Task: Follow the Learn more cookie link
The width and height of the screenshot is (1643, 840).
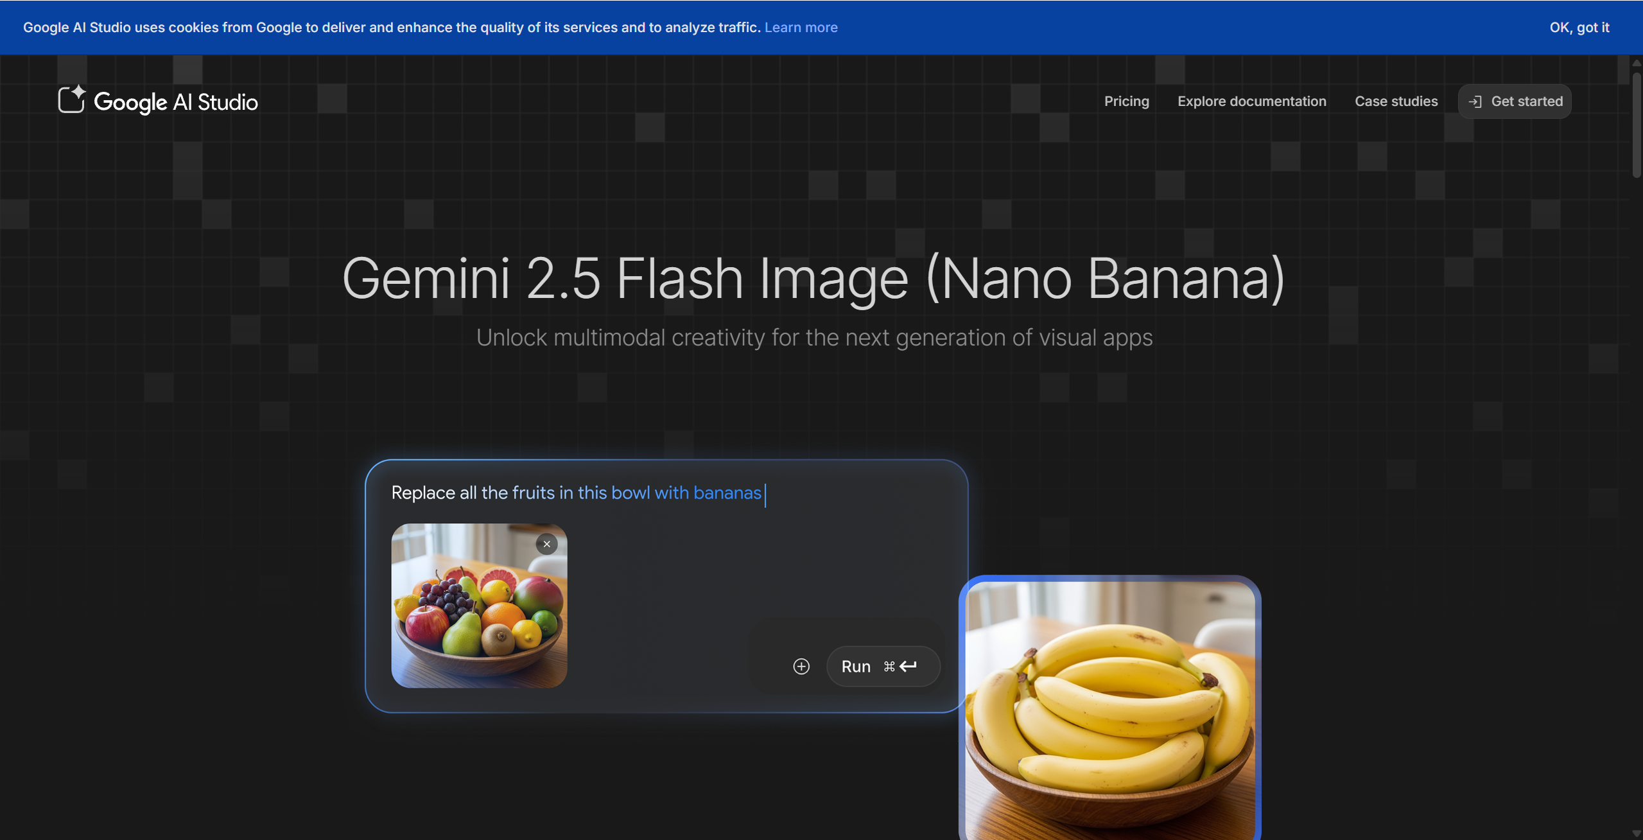Action: click(801, 28)
